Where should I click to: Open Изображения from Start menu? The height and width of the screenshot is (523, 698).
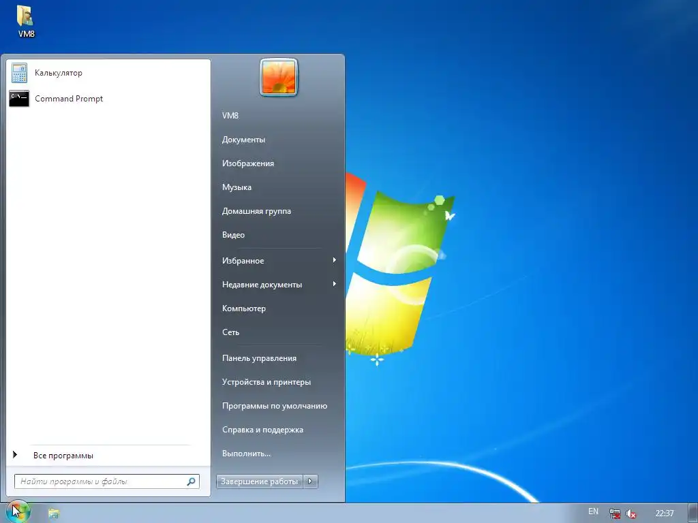click(x=248, y=163)
